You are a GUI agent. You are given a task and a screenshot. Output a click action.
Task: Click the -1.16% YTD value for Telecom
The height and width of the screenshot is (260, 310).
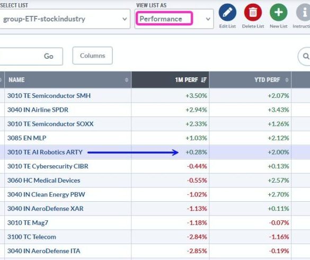pos(279,237)
